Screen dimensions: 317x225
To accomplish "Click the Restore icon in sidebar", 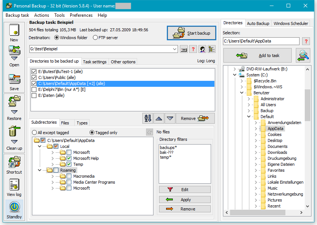I will (x=14, y=101).
